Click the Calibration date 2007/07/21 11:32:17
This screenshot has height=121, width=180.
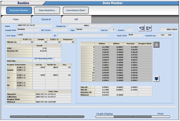point(53,97)
